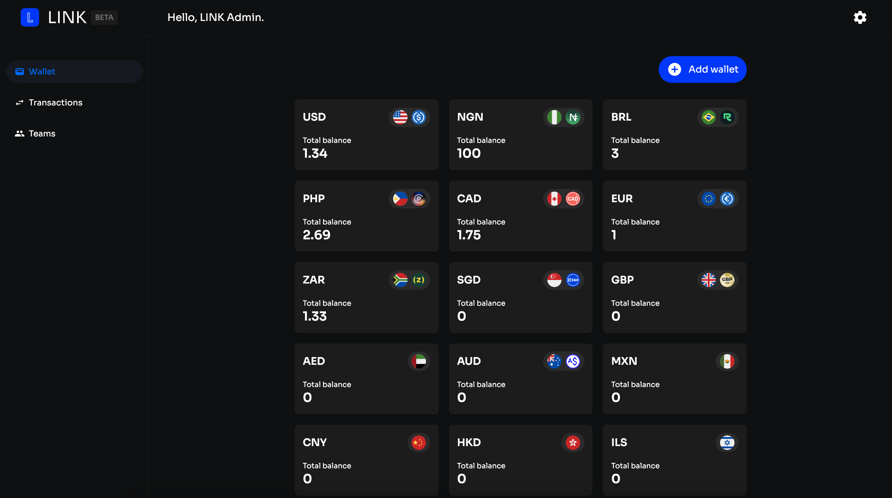This screenshot has height=498, width=892.
Task: Click the Brazil flag icon on BRL card
Action: 708,117
